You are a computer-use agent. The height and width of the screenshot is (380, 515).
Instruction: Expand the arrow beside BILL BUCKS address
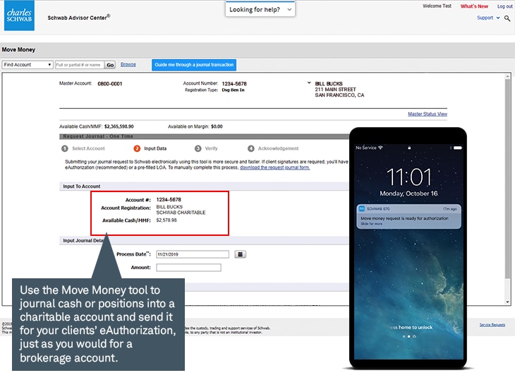coord(309,83)
